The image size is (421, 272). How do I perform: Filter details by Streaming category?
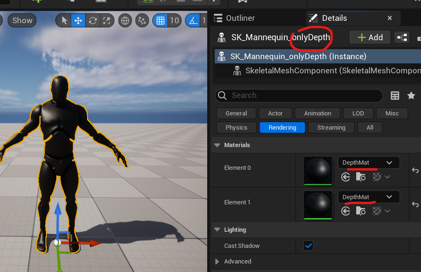pos(331,128)
